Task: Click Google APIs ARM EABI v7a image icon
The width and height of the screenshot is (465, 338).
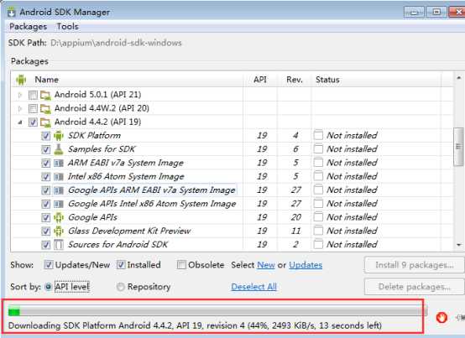Action: (59, 190)
